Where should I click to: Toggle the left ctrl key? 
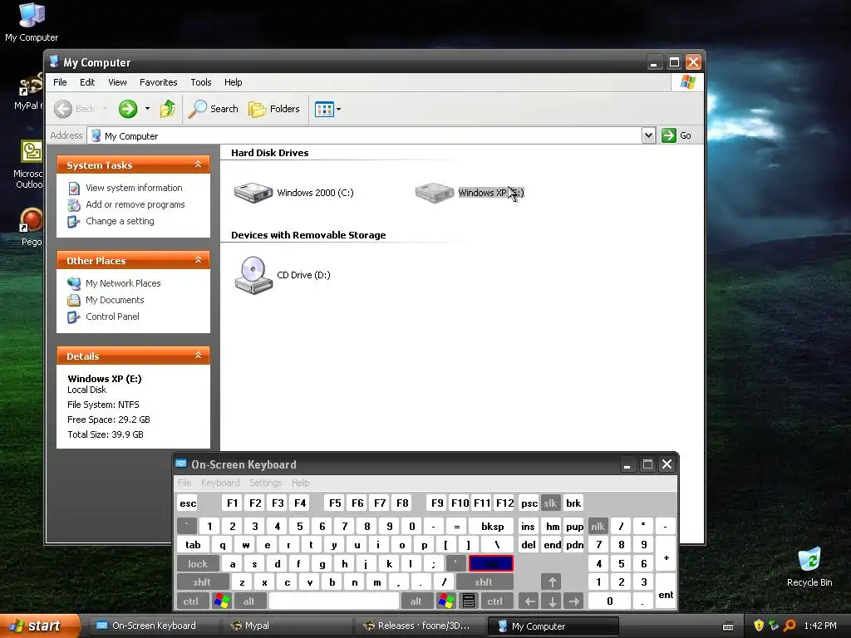coord(191,601)
